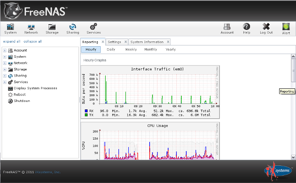The width and height of the screenshot is (296, 183).
Task: Click the CPU Usage graph
Action: [150, 141]
